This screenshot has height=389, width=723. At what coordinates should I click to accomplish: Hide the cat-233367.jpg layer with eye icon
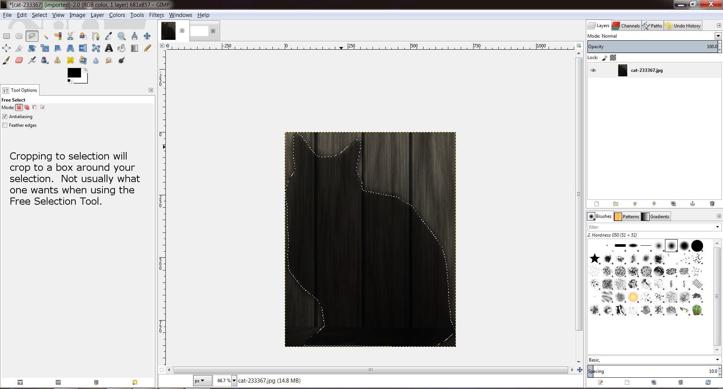pos(593,70)
